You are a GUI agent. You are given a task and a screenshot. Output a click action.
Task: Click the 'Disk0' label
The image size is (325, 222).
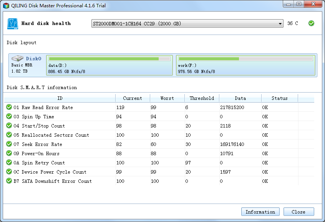pyautogui.click(x=33, y=59)
